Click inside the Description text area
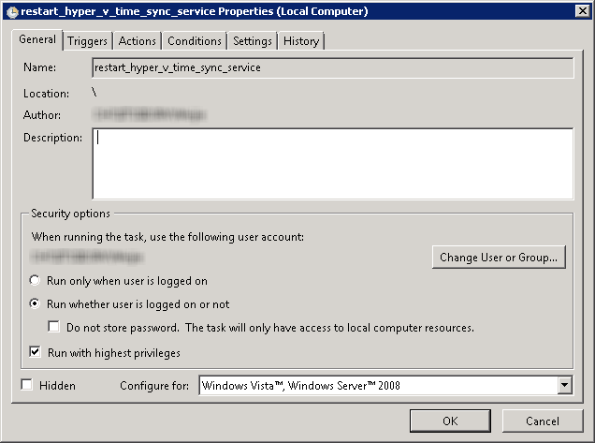The height and width of the screenshot is (443, 595). click(x=333, y=164)
